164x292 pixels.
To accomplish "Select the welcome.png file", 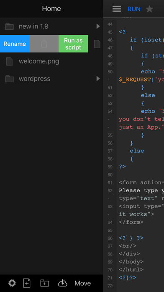I will (x=51, y=61).
